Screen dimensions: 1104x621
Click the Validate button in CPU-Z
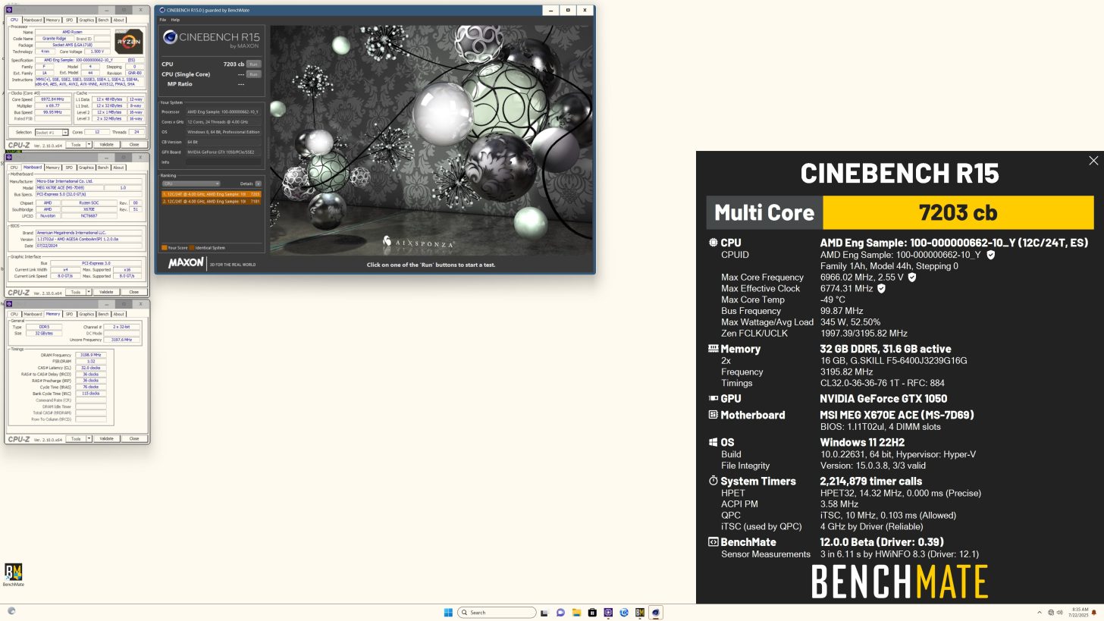coord(106,144)
